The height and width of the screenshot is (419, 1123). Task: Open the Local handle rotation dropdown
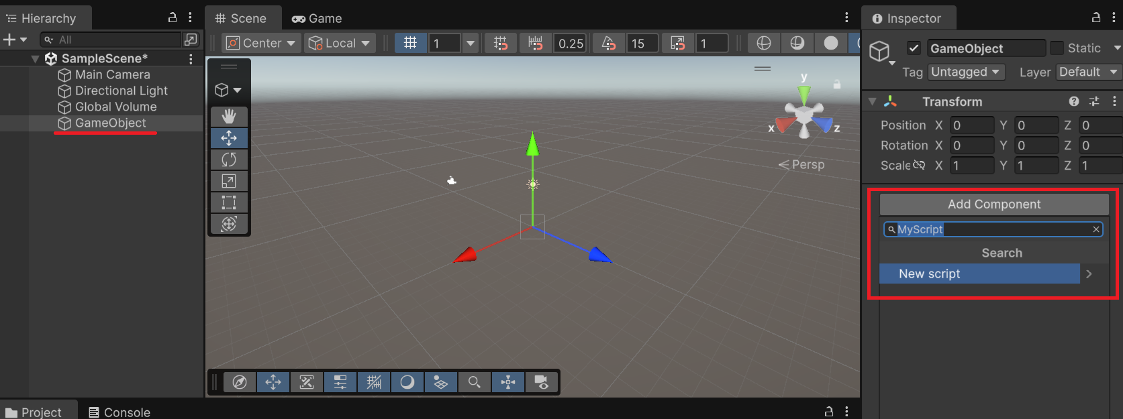point(339,44)
